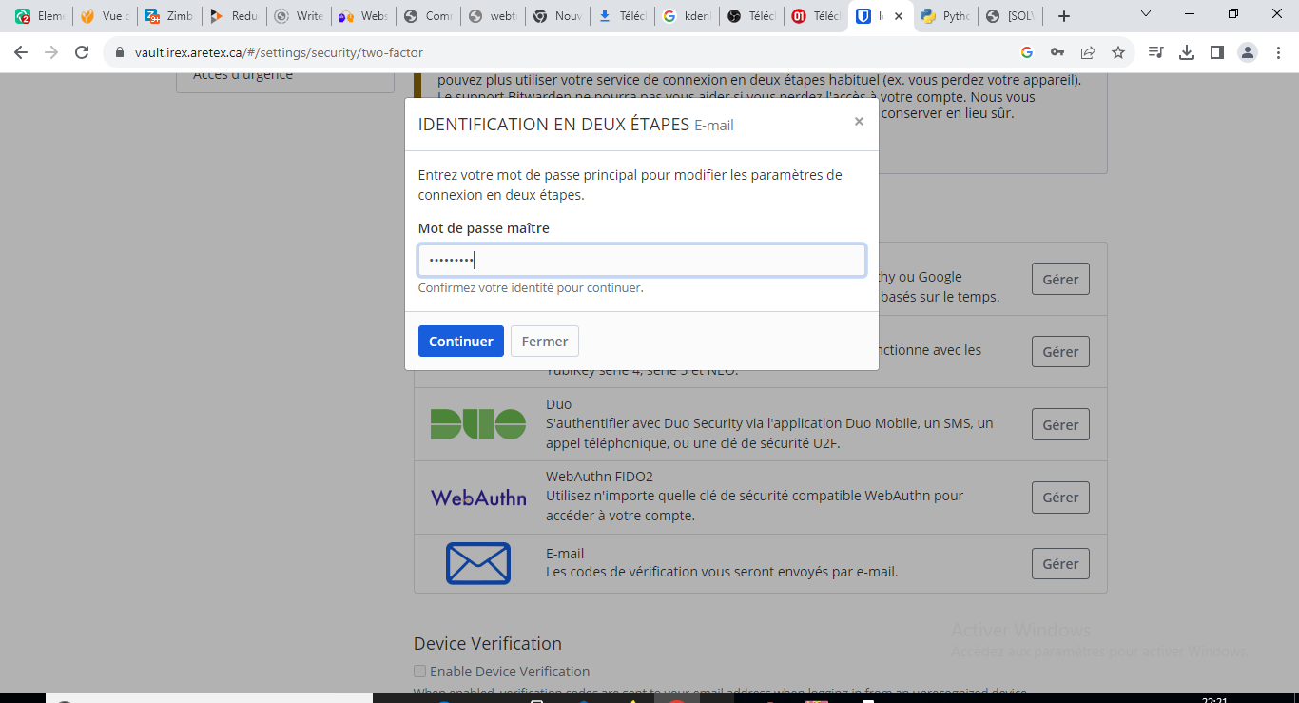Click the WebAuthn FIDO2 title text
Viewport: 1299px width, 703px height.
[599, 477]
